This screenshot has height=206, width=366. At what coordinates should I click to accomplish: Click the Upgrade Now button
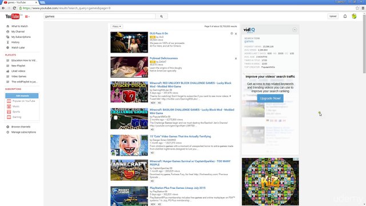point(270,98)
